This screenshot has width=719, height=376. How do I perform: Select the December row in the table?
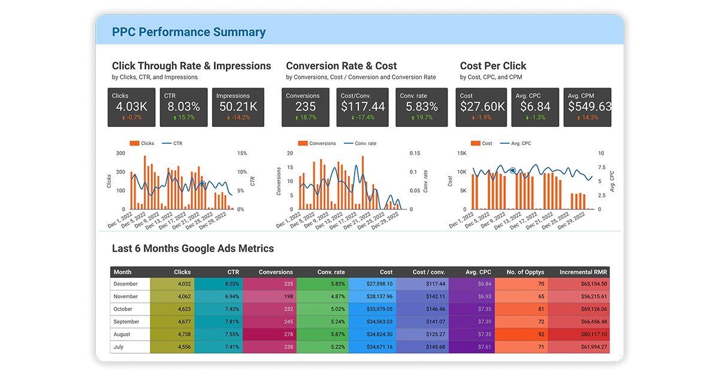pyautogui.click(x=130, y=284)
